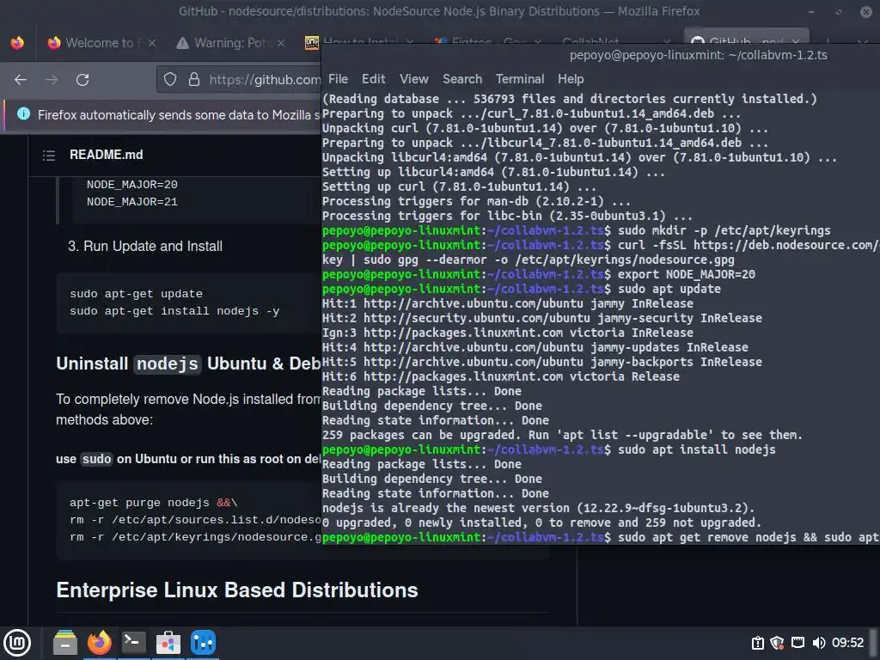Click the terminal window title bar text

[x=698, y=55]
